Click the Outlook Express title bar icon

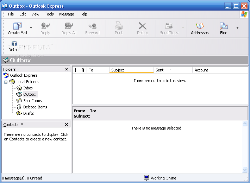pos(5,6)
